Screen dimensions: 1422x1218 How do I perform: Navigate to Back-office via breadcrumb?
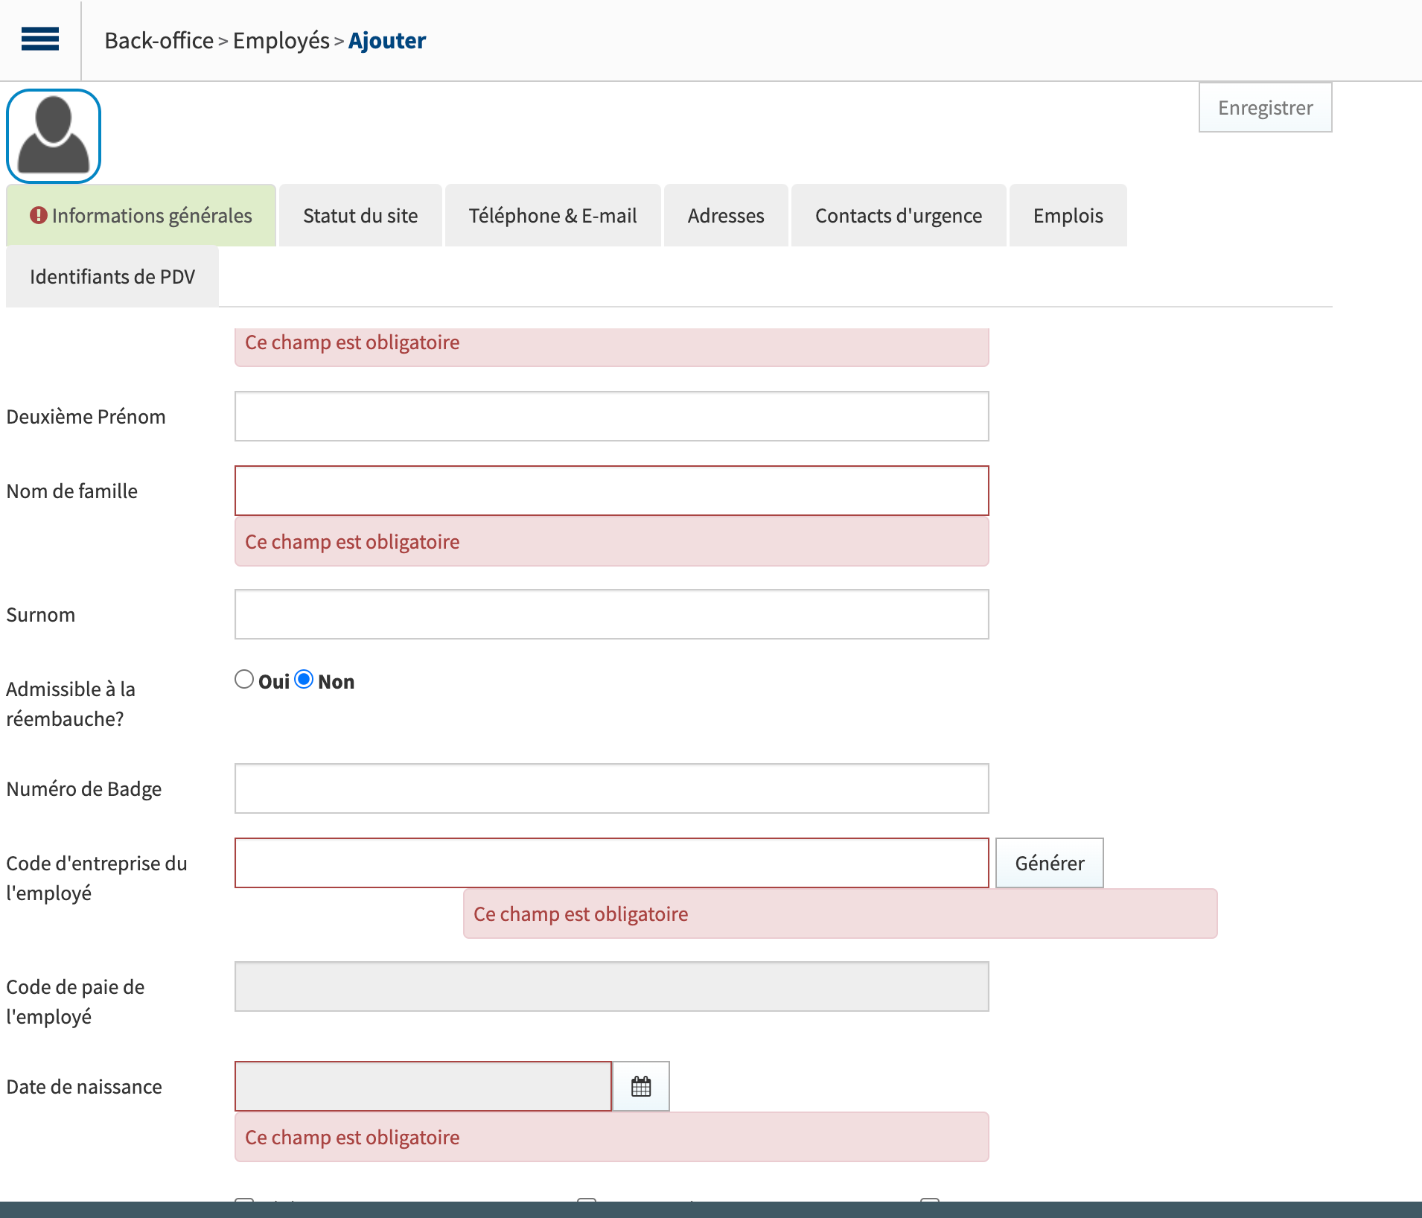click(159, 40)
